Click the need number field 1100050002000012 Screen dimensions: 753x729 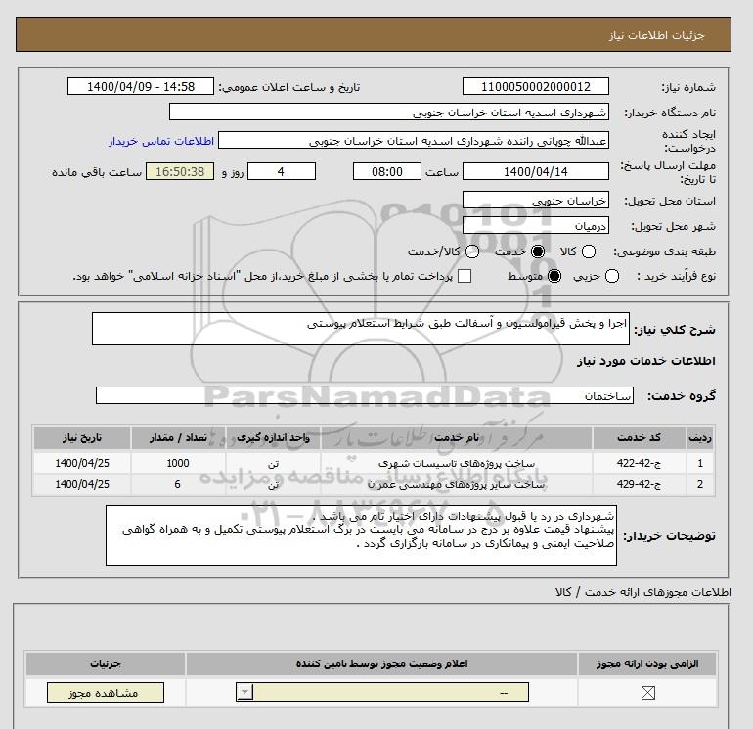coord(536,86)
